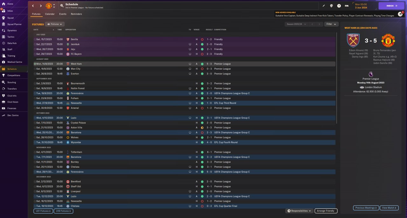Go to next season arrow
This screenshot has height=218, width=407.
point(320,24)
